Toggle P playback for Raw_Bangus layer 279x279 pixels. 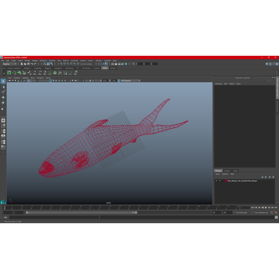(220, 181)
